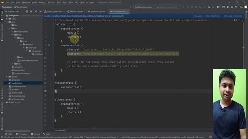Viewport: 248px width, 139px height.
Task: Click the Run play icon in toolbar
Action: click(x=183, y=7)
